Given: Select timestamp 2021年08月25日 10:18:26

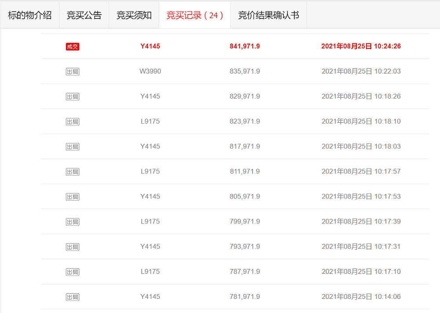Looking at the screenshot, I should 361,96.
